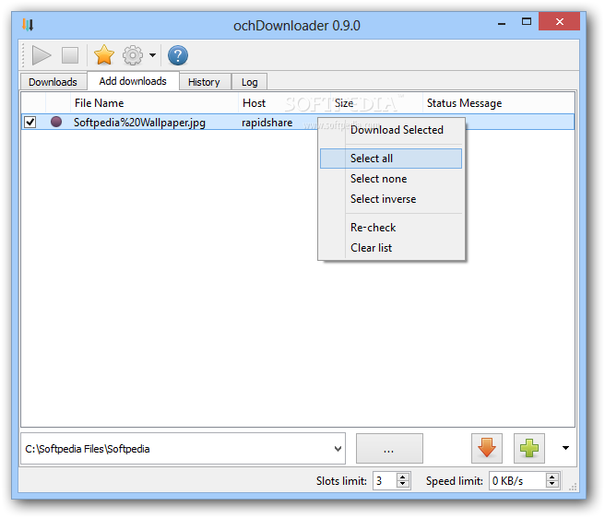Viewport: 605px width, 518px height.
Task: Expand the save path combo box dropdown
Action: (x=338, y=449)
